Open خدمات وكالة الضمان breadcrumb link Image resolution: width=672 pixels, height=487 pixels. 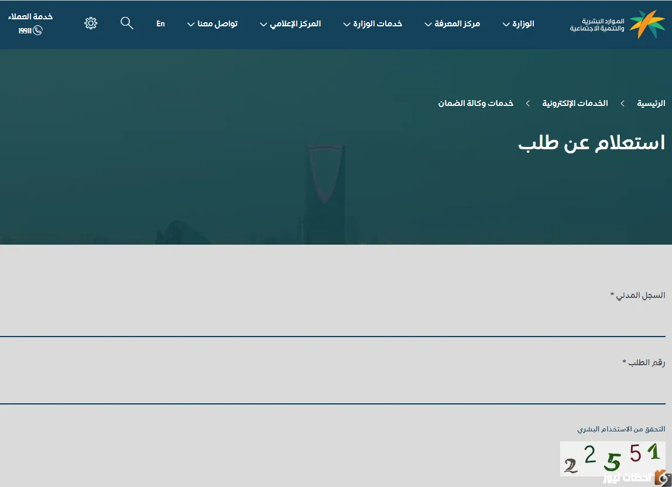(475, 104)
